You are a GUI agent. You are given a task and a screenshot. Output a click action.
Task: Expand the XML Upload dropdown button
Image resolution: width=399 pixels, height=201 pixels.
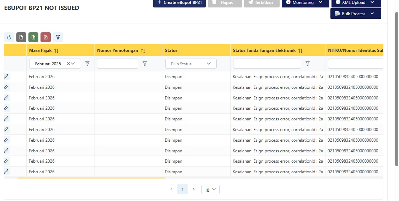pos(356,2)
